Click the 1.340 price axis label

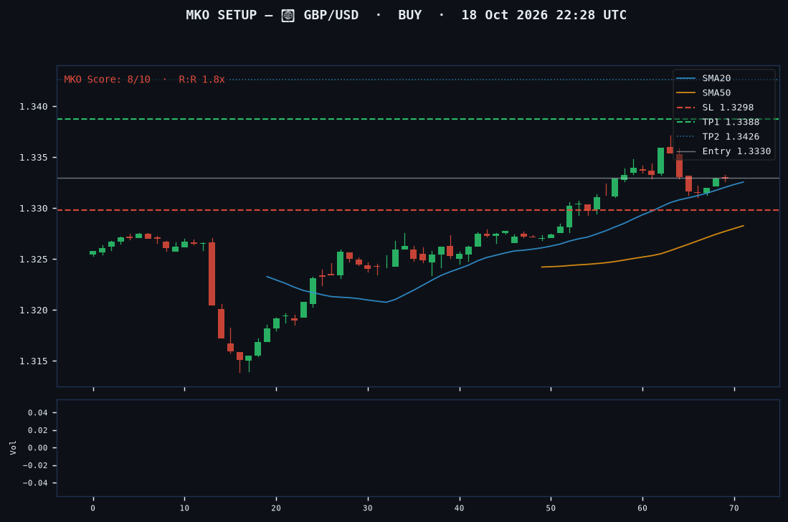(33, 107)
